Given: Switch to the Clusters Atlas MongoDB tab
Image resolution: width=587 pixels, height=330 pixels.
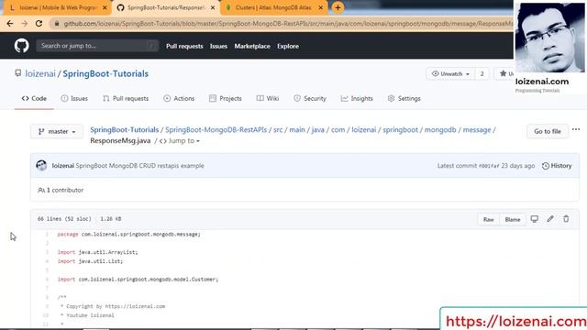Looking at the screenshot, I should [x=273, y=7].
